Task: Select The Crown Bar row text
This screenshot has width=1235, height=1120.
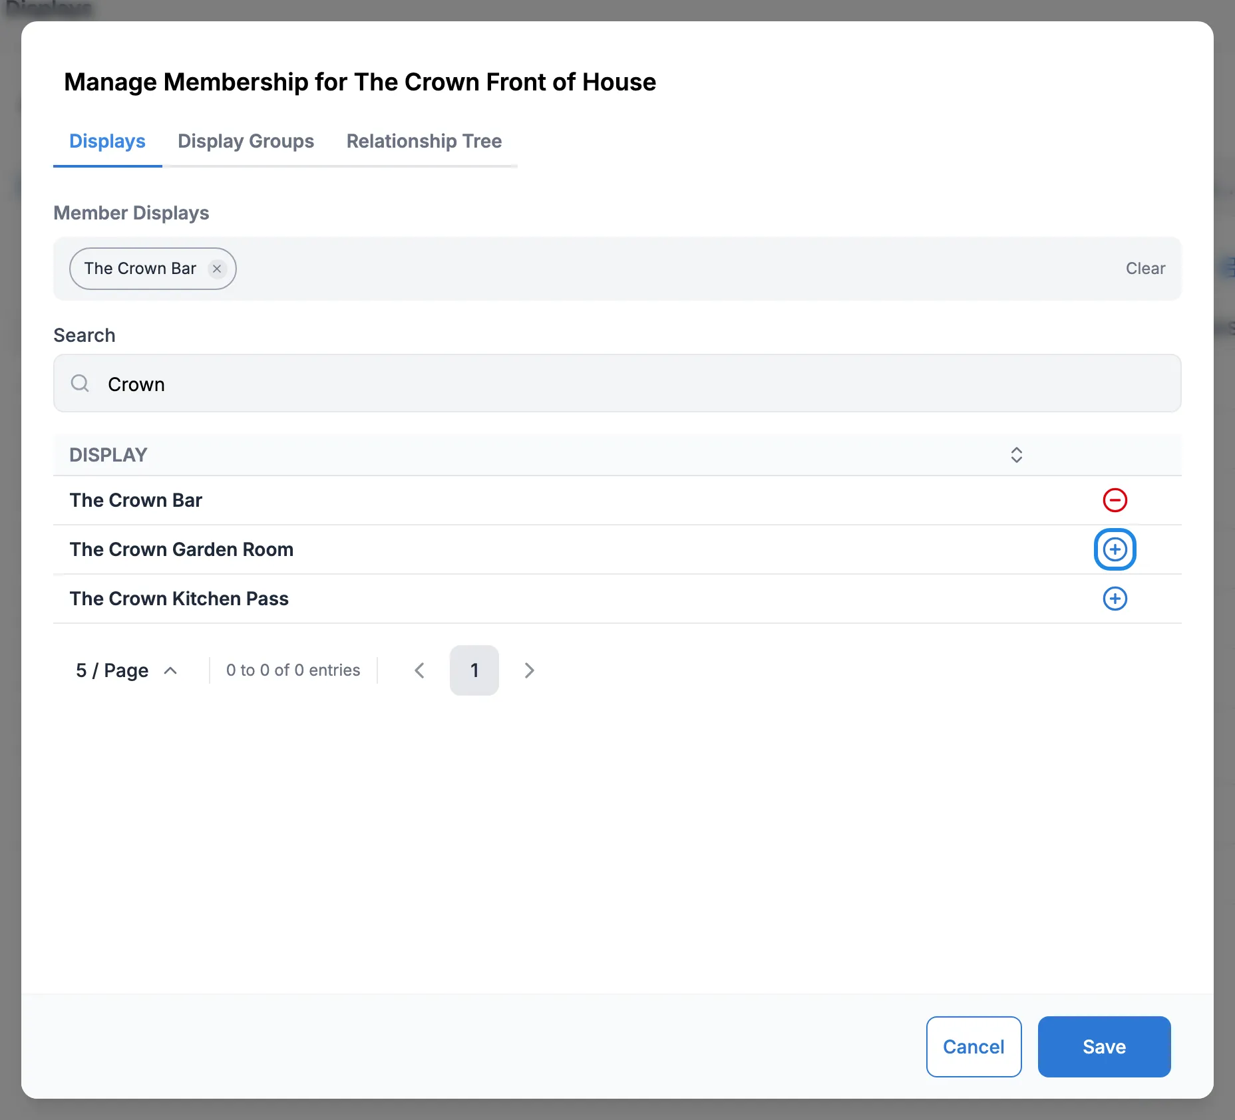Action: click(x=136, y=500)
